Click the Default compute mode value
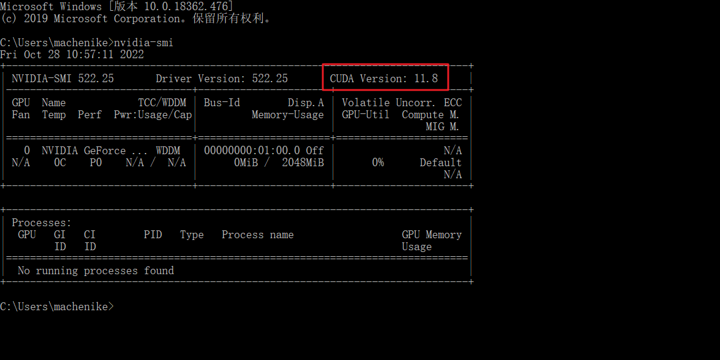The height and width of the screenshot is (360, 720). (x=441, y=163)
